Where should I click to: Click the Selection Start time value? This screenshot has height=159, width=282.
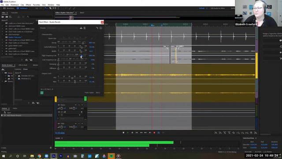pyautogui.click(x=253, y=144)
